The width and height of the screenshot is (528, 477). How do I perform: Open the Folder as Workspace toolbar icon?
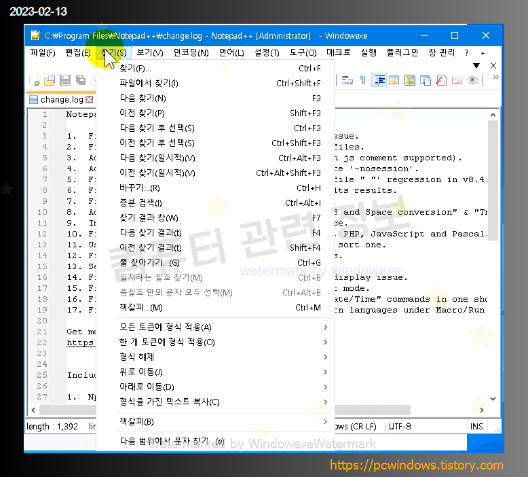(457, 80)
